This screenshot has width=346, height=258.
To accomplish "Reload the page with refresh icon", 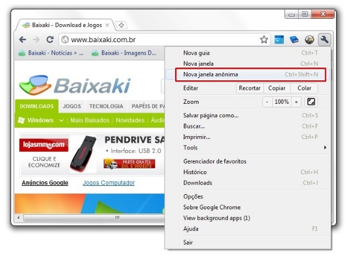I will point(50,39).
